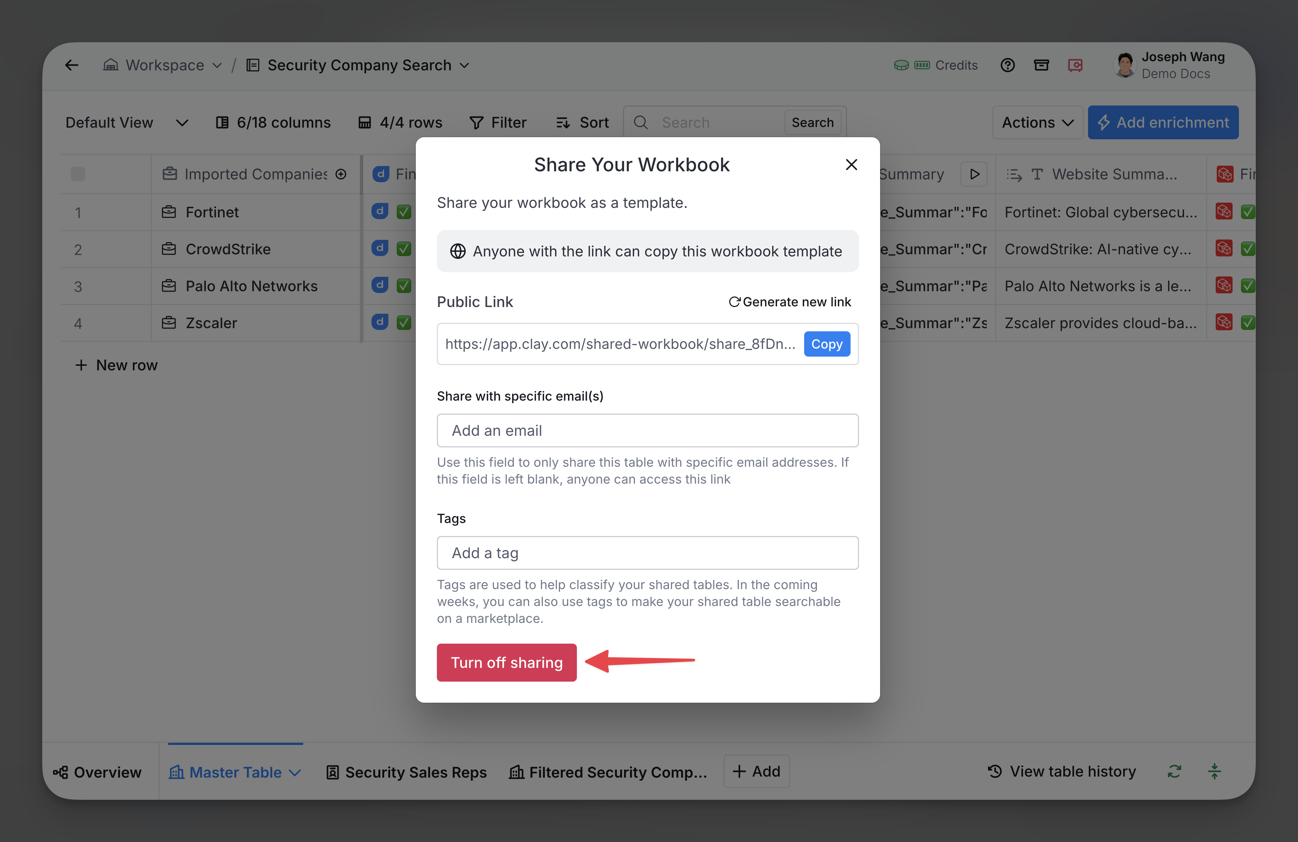The height and width of the screenshot is (842, 1298).
Task: Open the help question mark icon
Action: click(x=1007, y=65)
